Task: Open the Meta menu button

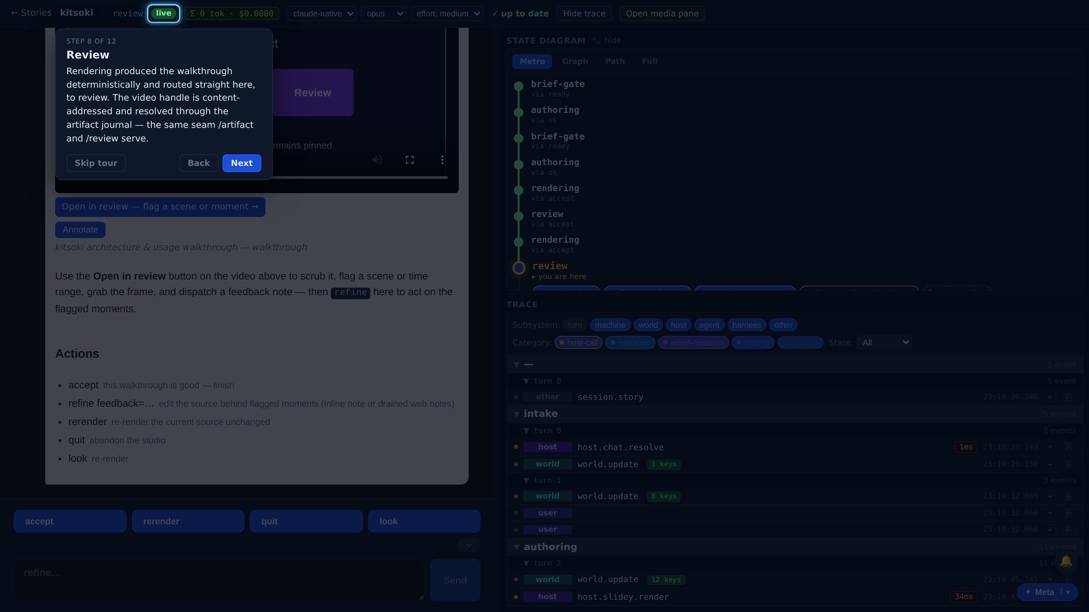Action: tap(1047, 592)
